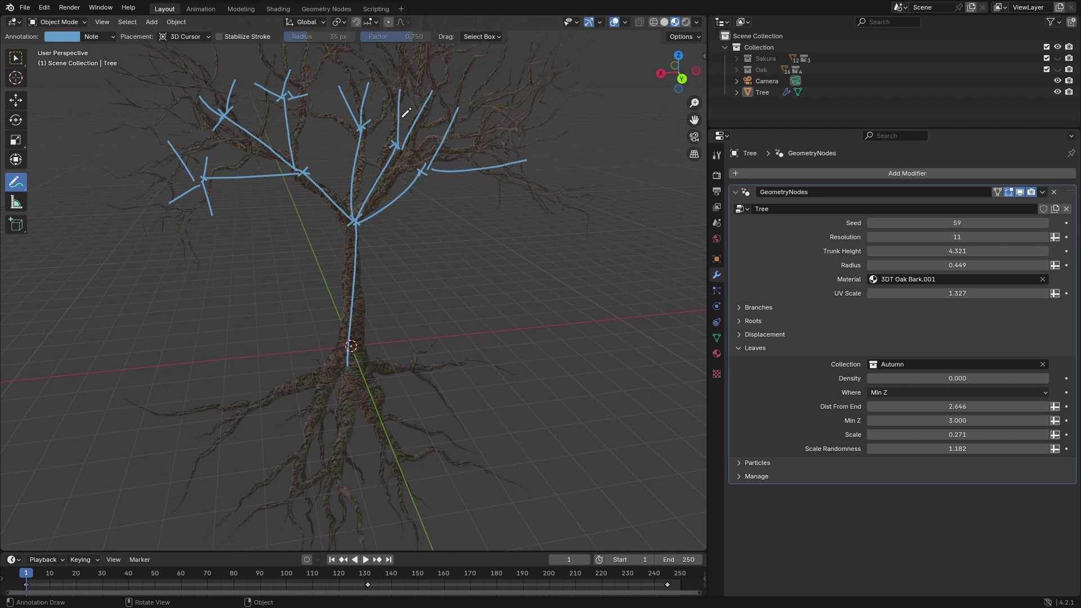
Task: Open the Where dropdown showing Min Z
Action: pos(957,392)
